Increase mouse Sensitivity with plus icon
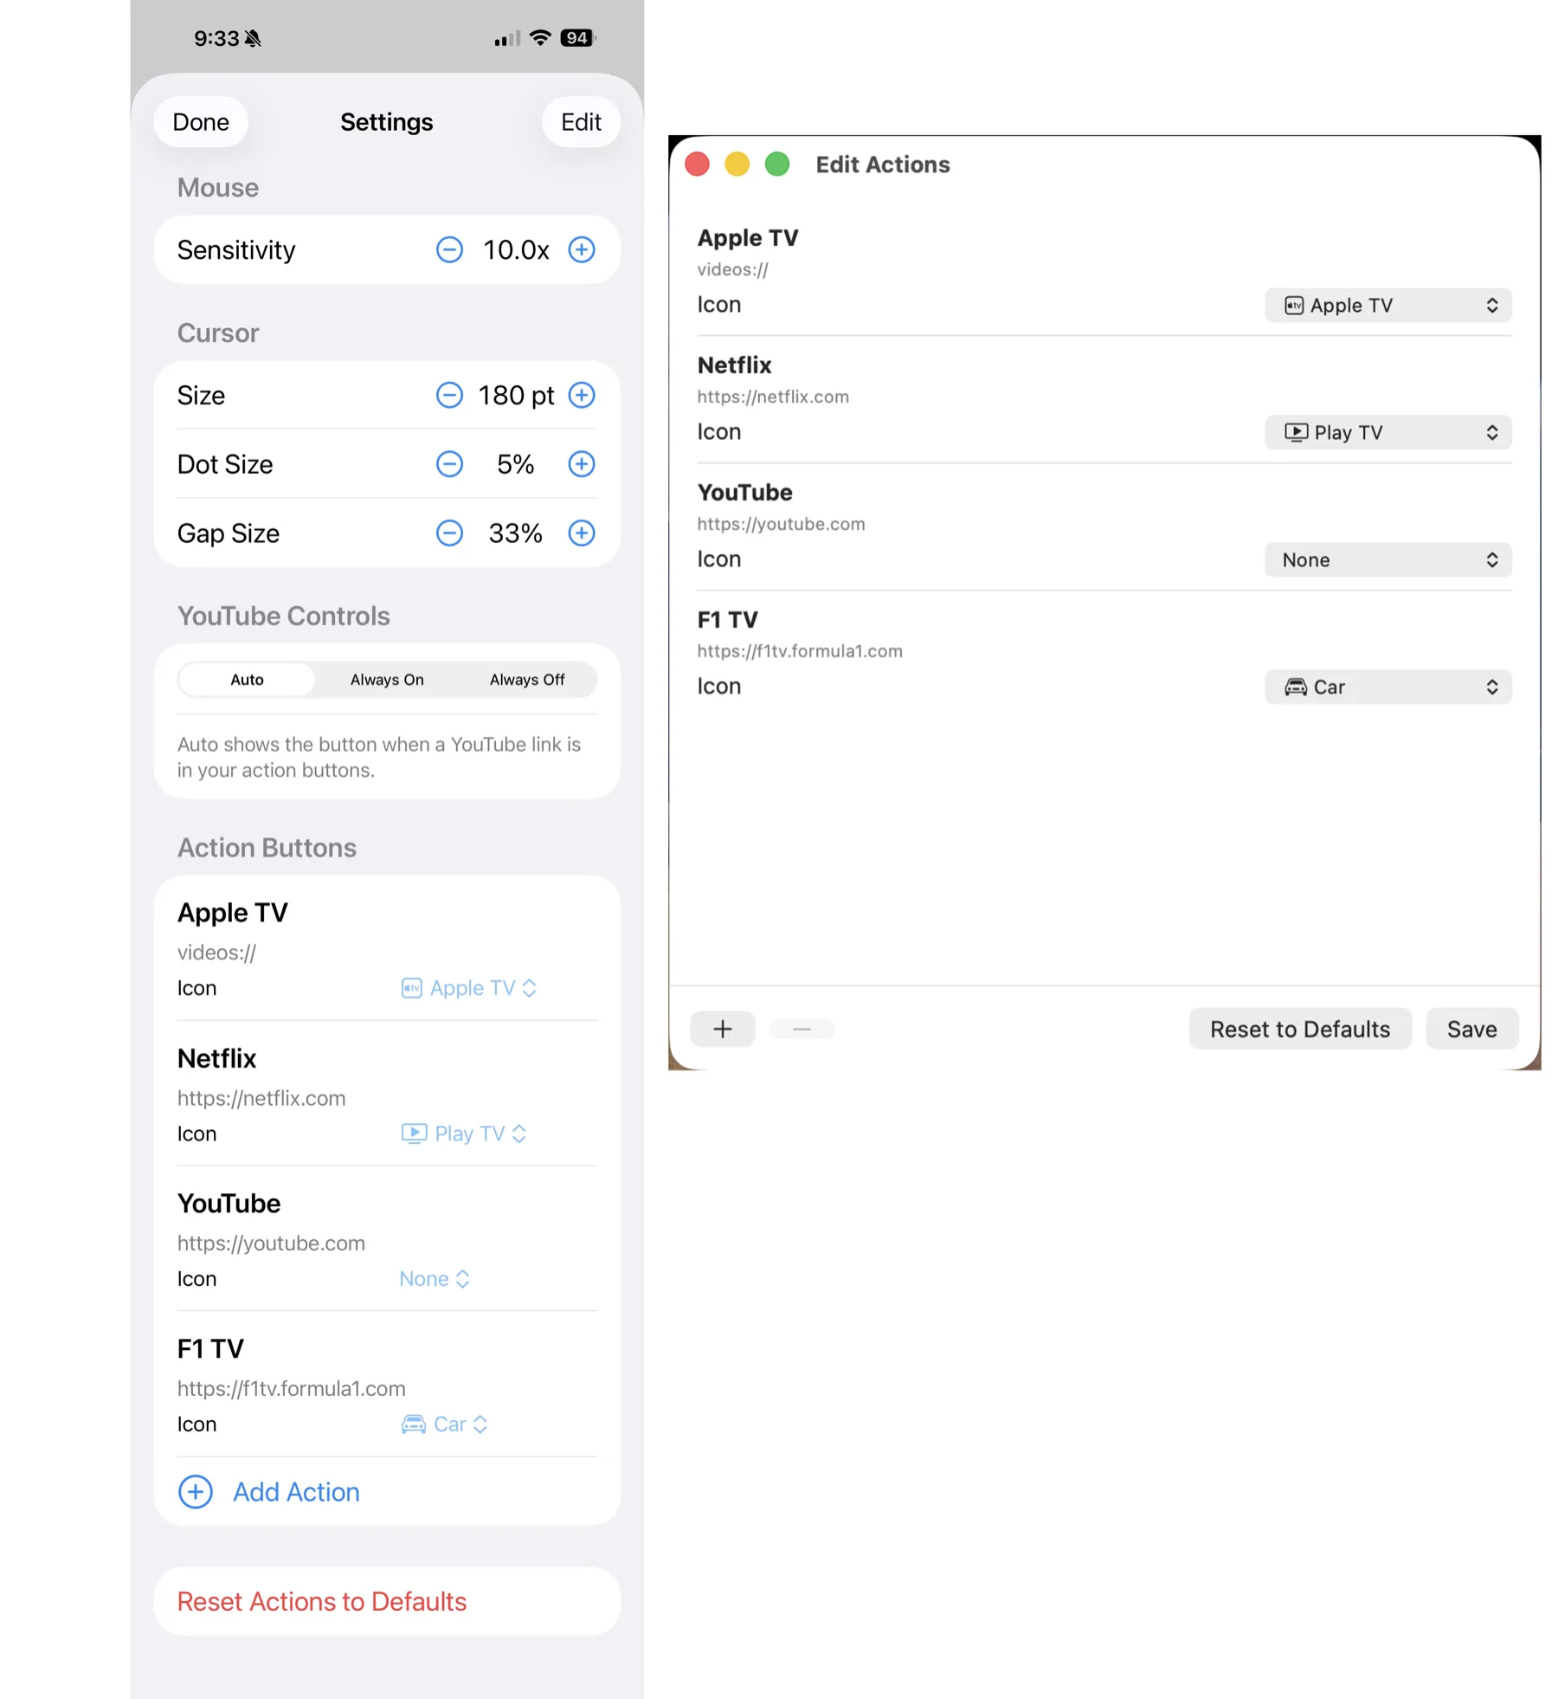1558x1699 pixels. coord(582,250)
